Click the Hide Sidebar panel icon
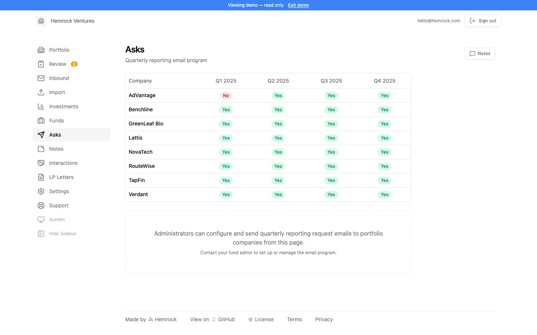 click(x=41, y=234)
